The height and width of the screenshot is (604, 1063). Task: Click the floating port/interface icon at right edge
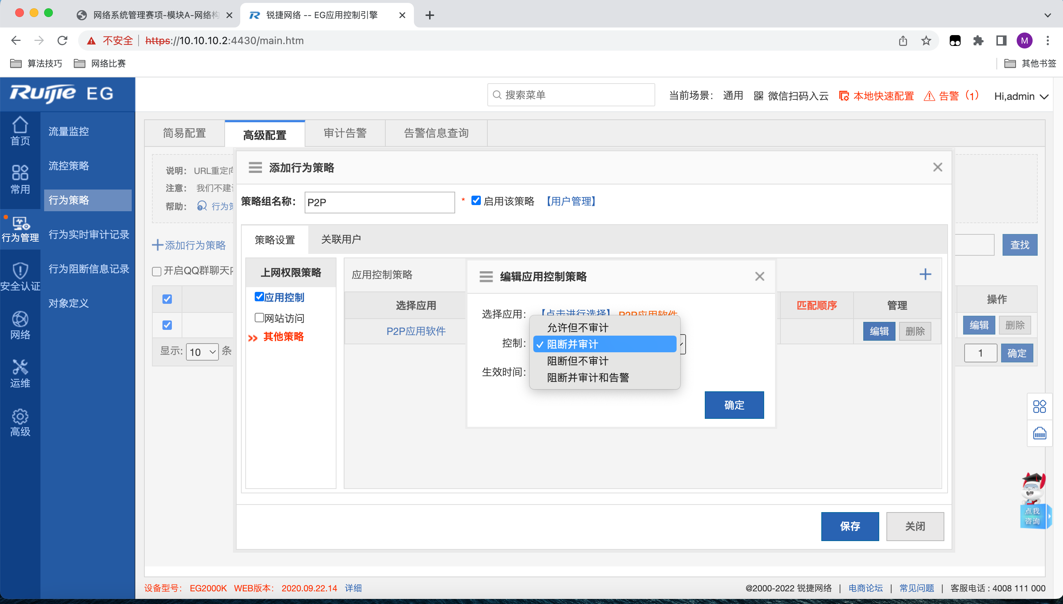tap(1039, 434)
